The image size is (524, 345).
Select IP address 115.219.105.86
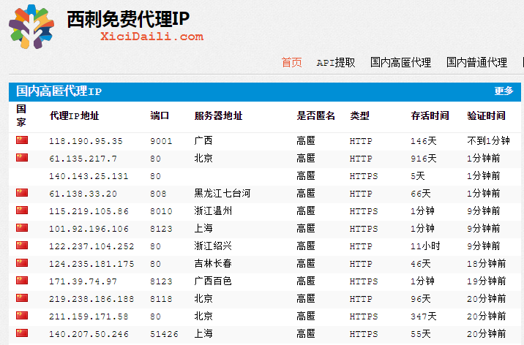(89, 211)
